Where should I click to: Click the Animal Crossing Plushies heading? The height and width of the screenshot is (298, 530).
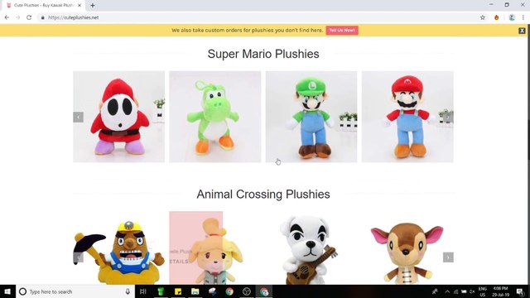click(x=263, y=195)
